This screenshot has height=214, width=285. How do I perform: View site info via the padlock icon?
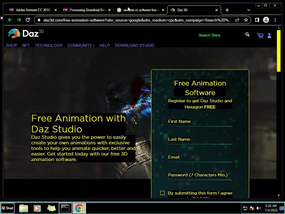(39, 20)
